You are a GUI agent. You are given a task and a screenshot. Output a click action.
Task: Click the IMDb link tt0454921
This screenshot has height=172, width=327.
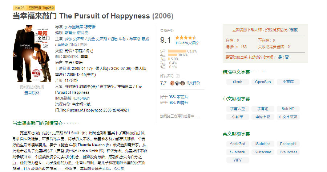click(x=81, y=98)
